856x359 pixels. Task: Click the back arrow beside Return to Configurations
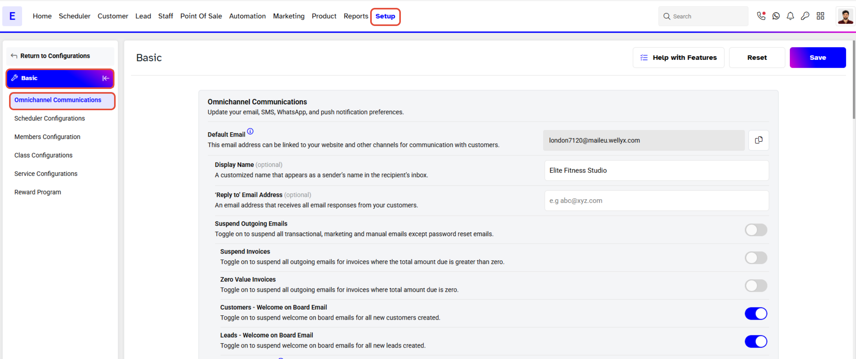pyautogui.click(x=14, y=56)
